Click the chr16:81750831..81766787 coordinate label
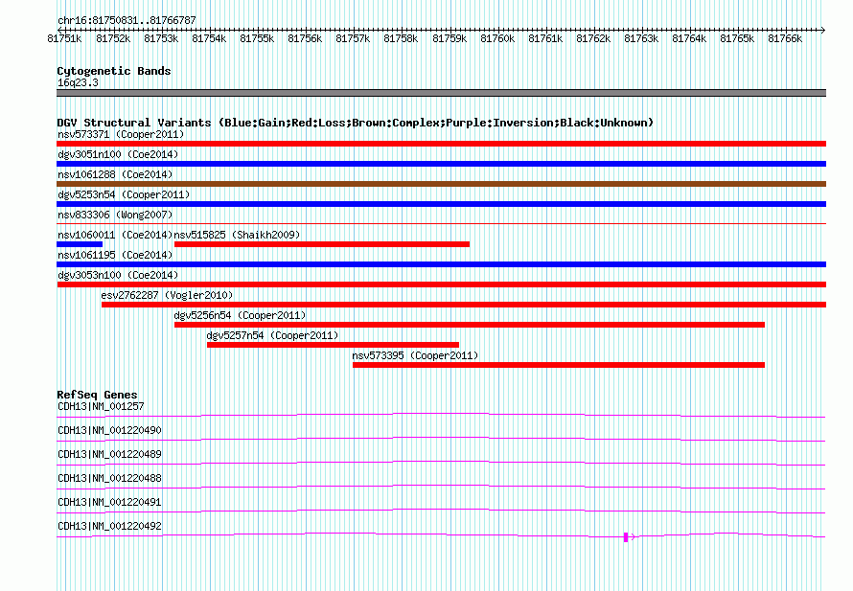The width and height of the screenshot is (853, 591). pos(127,20)
